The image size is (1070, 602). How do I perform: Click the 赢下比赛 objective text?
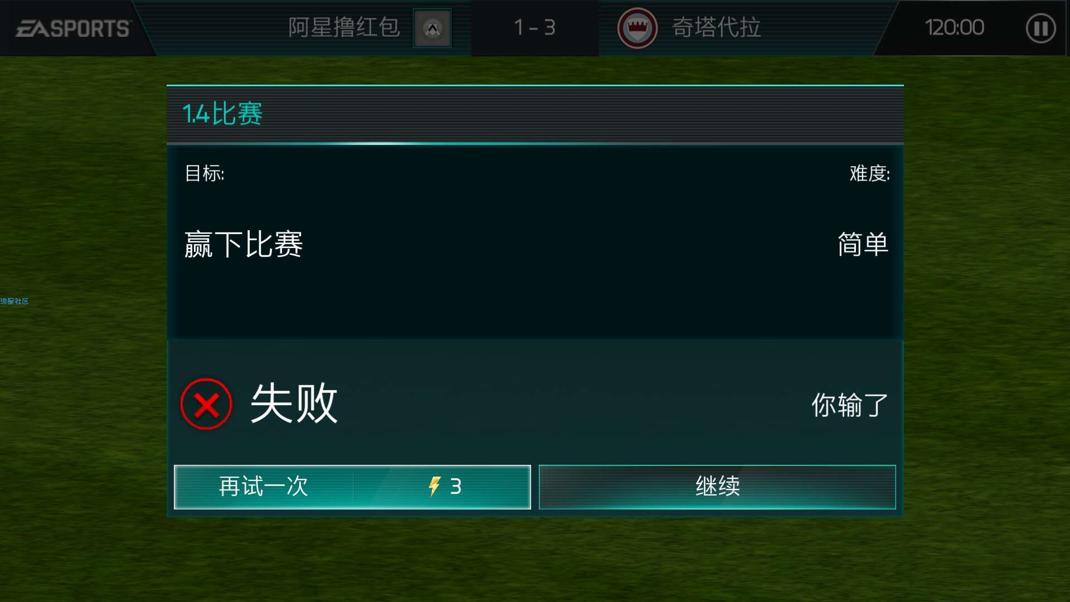pyautogui.click(x=244, y=244)
